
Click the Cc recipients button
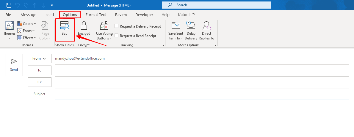[x=39, y=82]
